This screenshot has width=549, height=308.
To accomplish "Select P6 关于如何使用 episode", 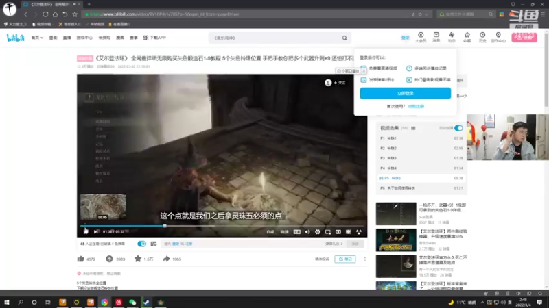I will click(421, 188).
